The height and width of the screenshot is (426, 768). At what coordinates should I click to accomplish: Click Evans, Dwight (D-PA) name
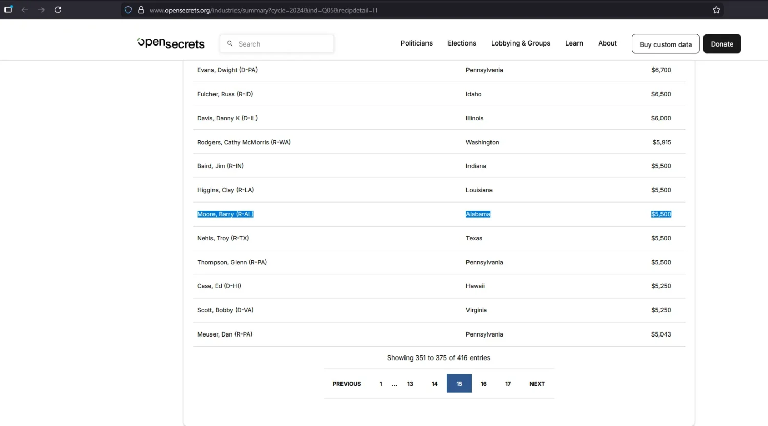pos(227,70)
